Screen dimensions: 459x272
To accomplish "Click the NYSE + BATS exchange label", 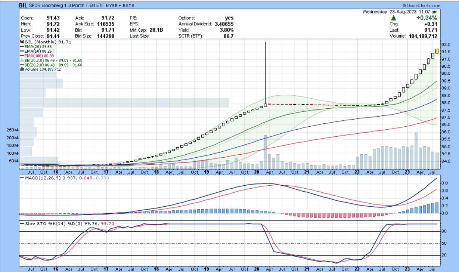I will coord(121,6).
